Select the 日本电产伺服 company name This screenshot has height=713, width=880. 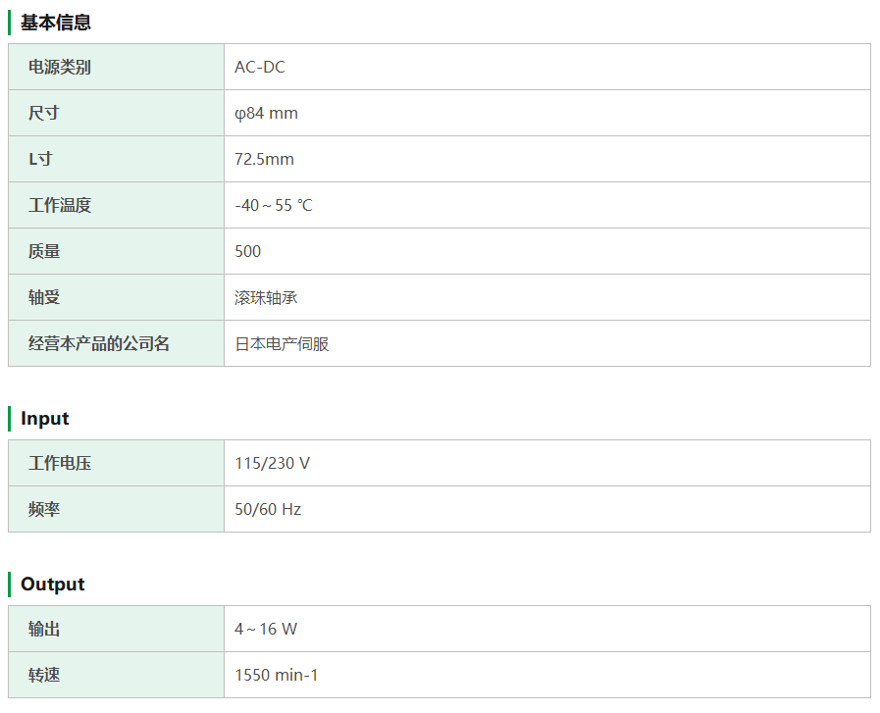tap(282, 343)
